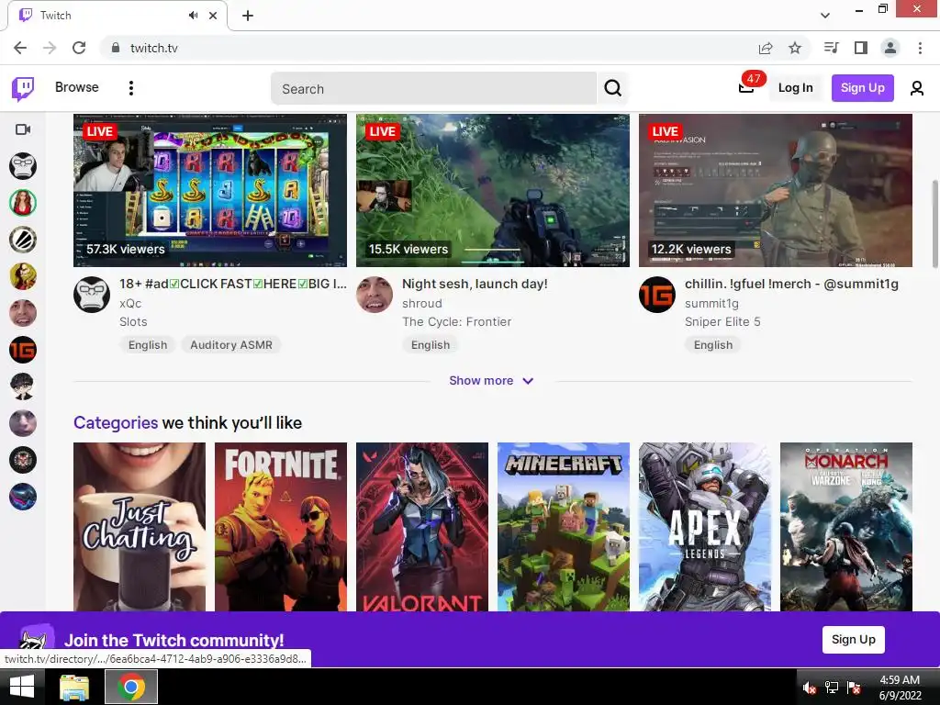This screenshot has height=705, width=940.
Task: Click the Sign Up button in the header
Action: pos(863,87)
